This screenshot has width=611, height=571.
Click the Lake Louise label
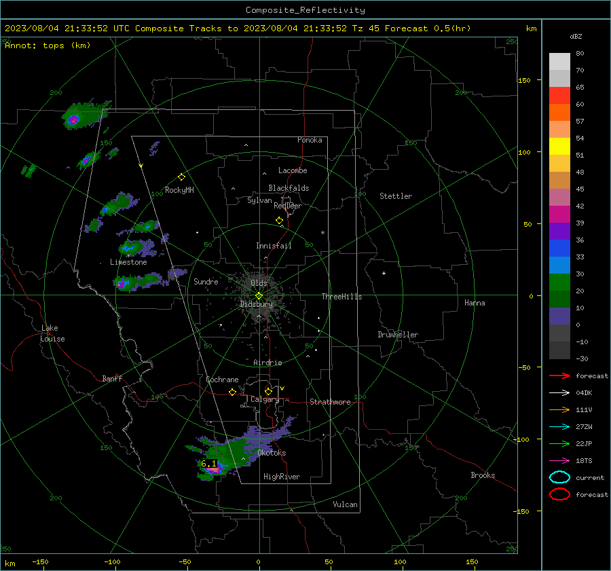point(52,333)
